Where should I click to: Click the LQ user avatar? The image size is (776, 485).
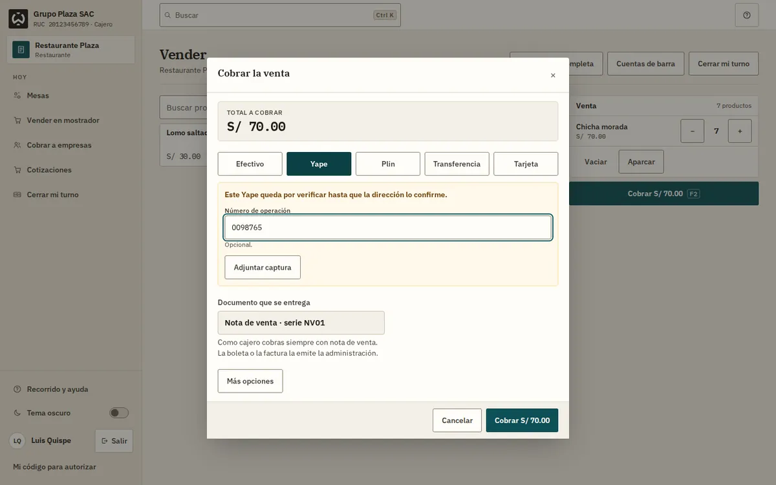[17, 440]
